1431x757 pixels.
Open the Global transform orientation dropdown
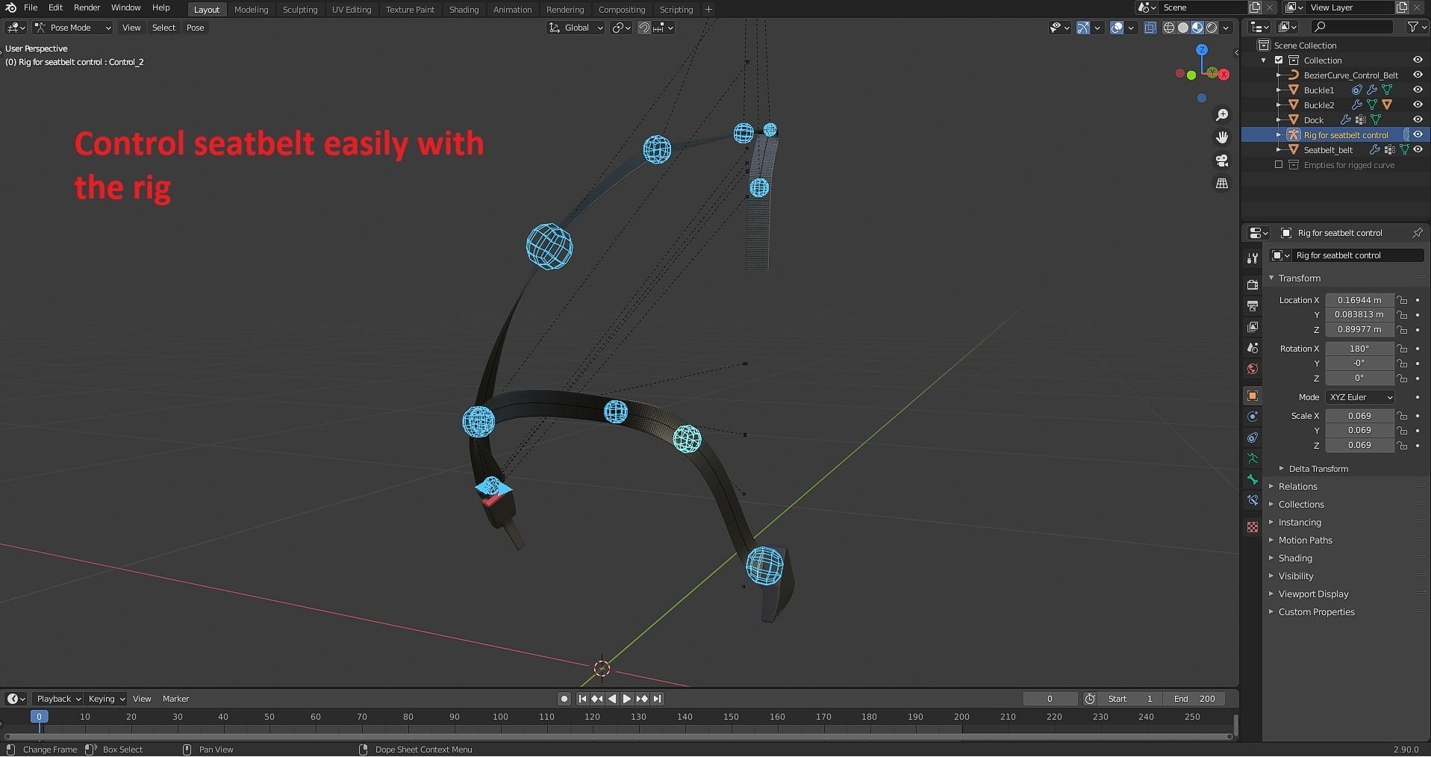coord(576,28)
